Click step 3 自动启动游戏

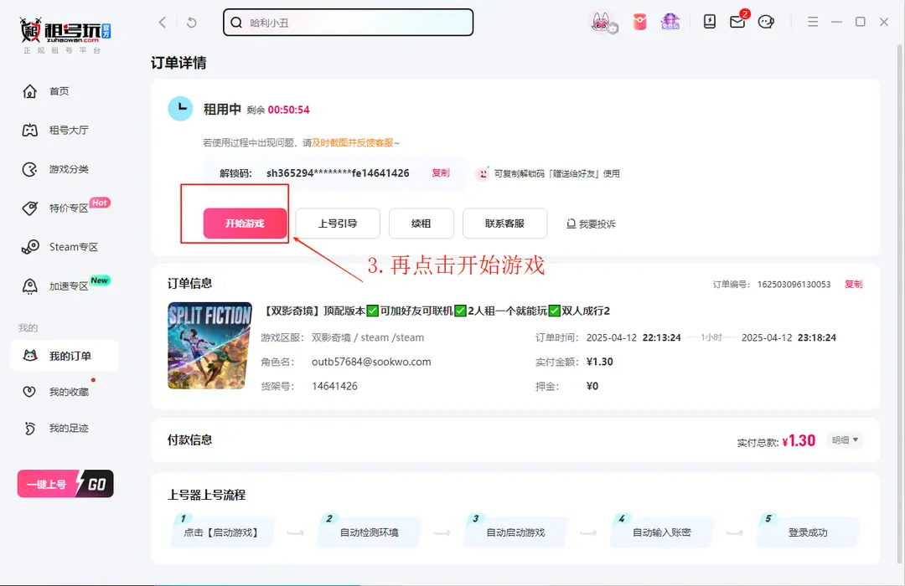click(515, 532)
